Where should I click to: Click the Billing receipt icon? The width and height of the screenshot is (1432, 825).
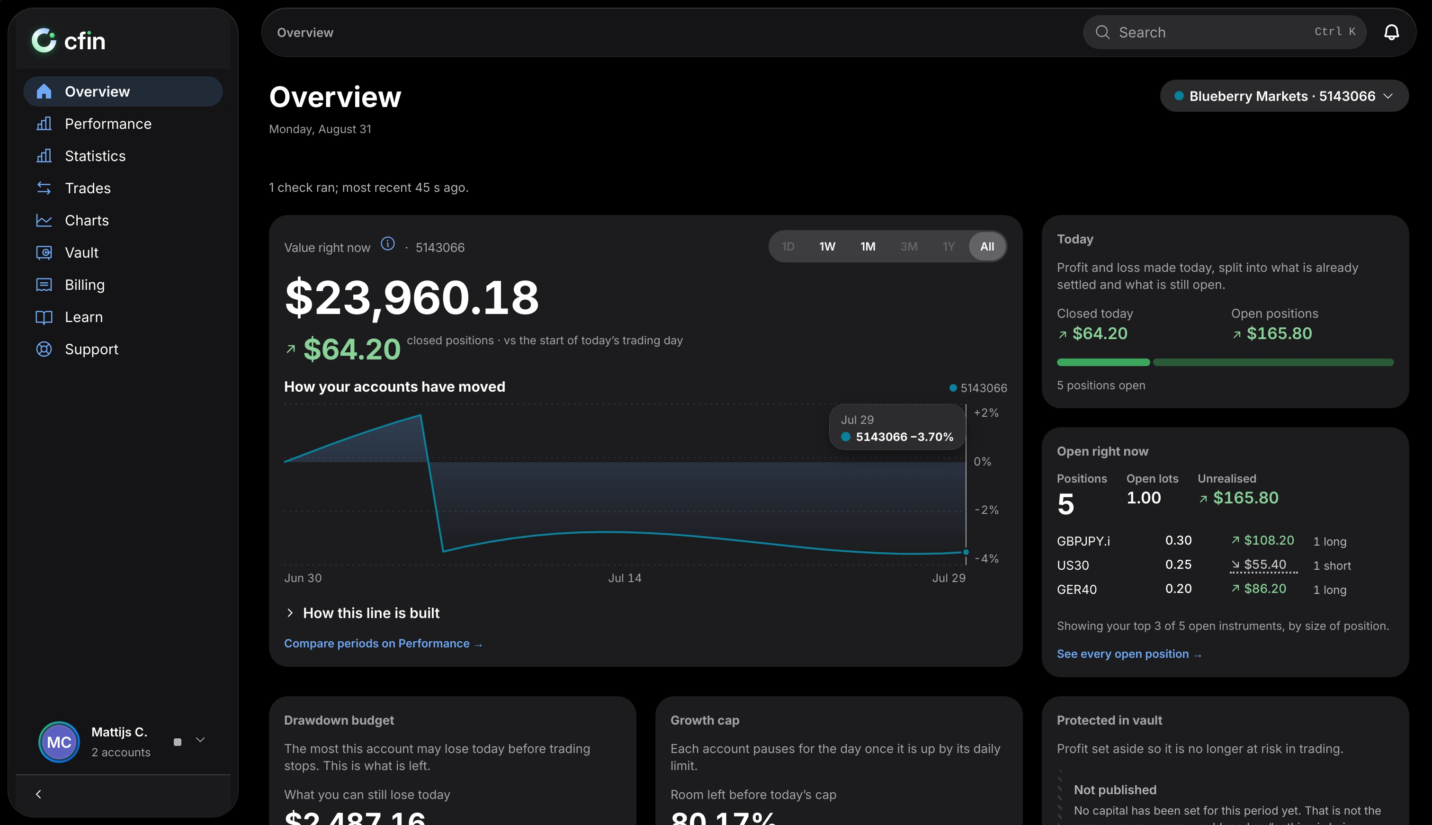[x=44, y=285]
